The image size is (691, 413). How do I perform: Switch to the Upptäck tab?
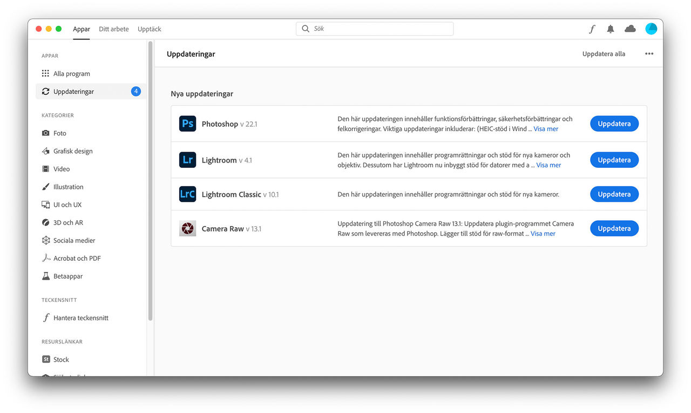(x=150, y=29)
